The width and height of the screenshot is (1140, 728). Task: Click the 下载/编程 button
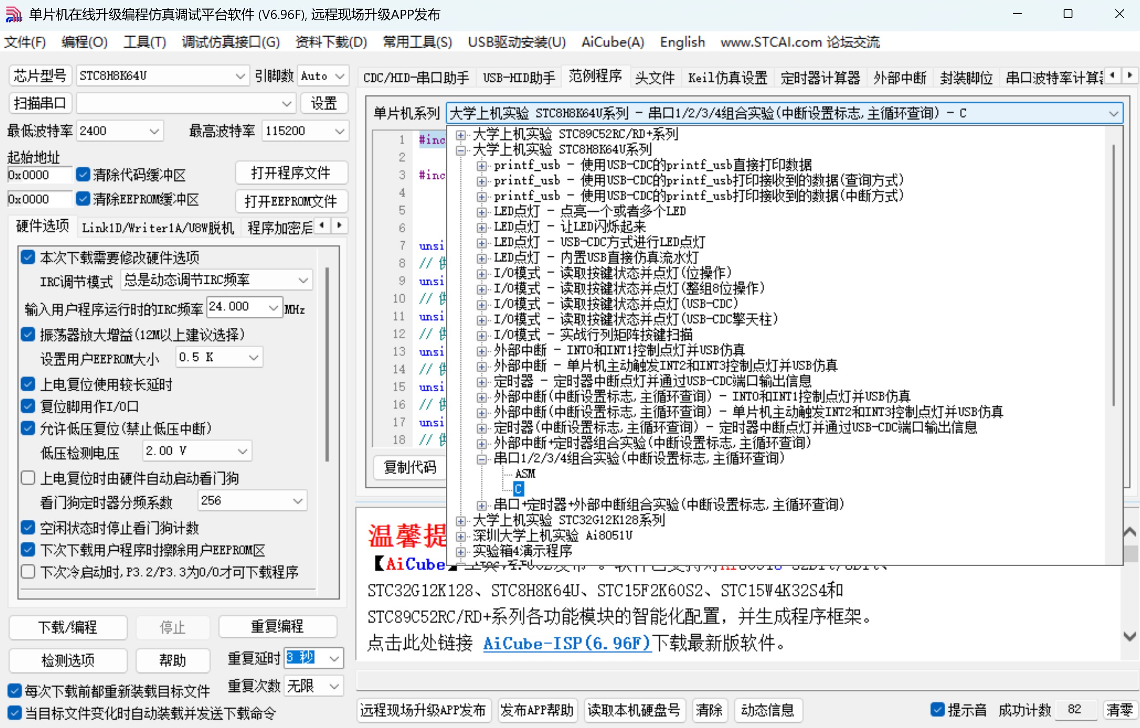67,628
